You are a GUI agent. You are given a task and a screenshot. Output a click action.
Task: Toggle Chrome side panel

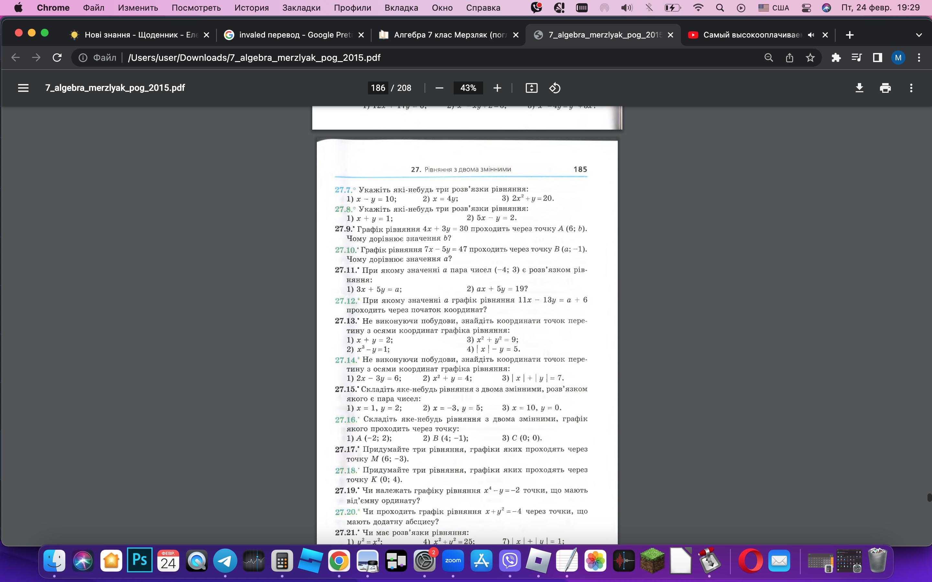pos(877,58)
